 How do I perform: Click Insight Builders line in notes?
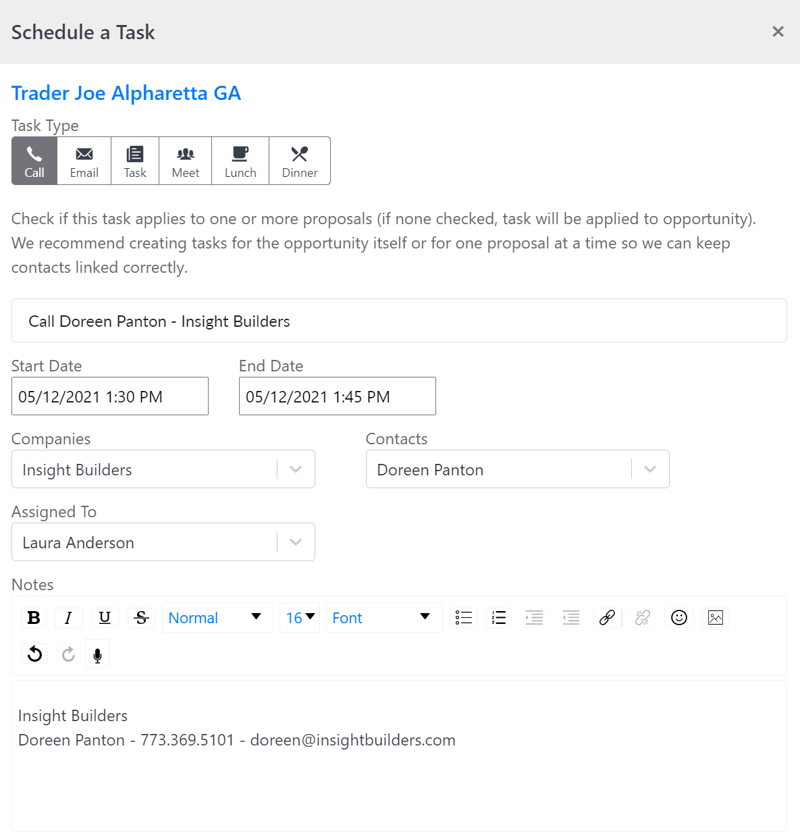[73, 716]
